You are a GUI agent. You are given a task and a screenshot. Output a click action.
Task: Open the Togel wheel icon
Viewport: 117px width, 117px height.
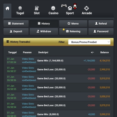tap(20, 8)
